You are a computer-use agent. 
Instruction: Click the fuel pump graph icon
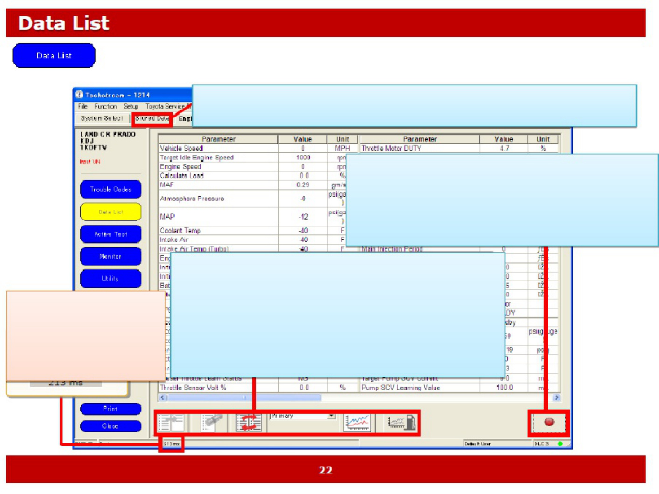[x=401, y=423]
